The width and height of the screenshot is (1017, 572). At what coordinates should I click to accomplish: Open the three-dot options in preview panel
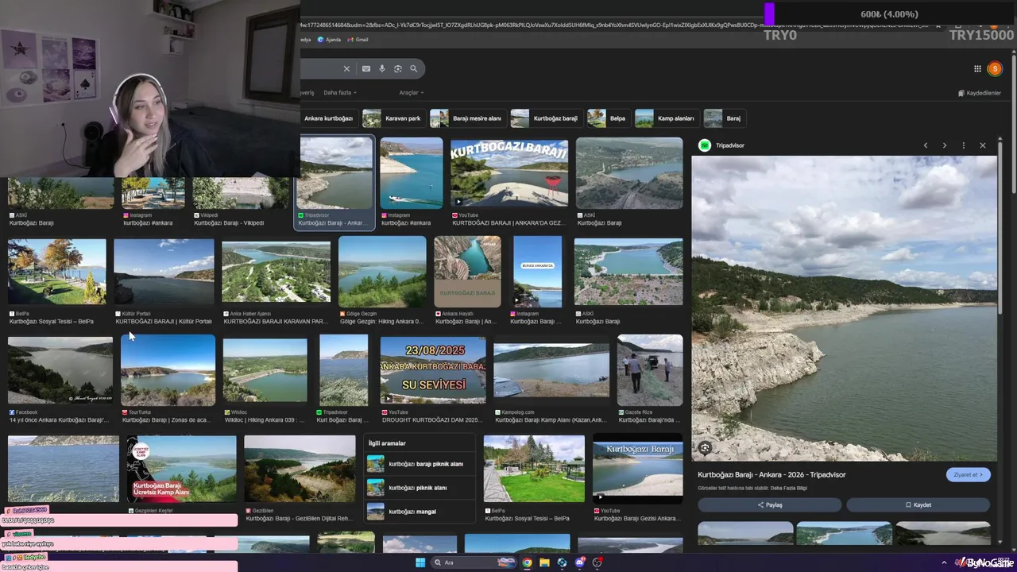click(964, 145)
